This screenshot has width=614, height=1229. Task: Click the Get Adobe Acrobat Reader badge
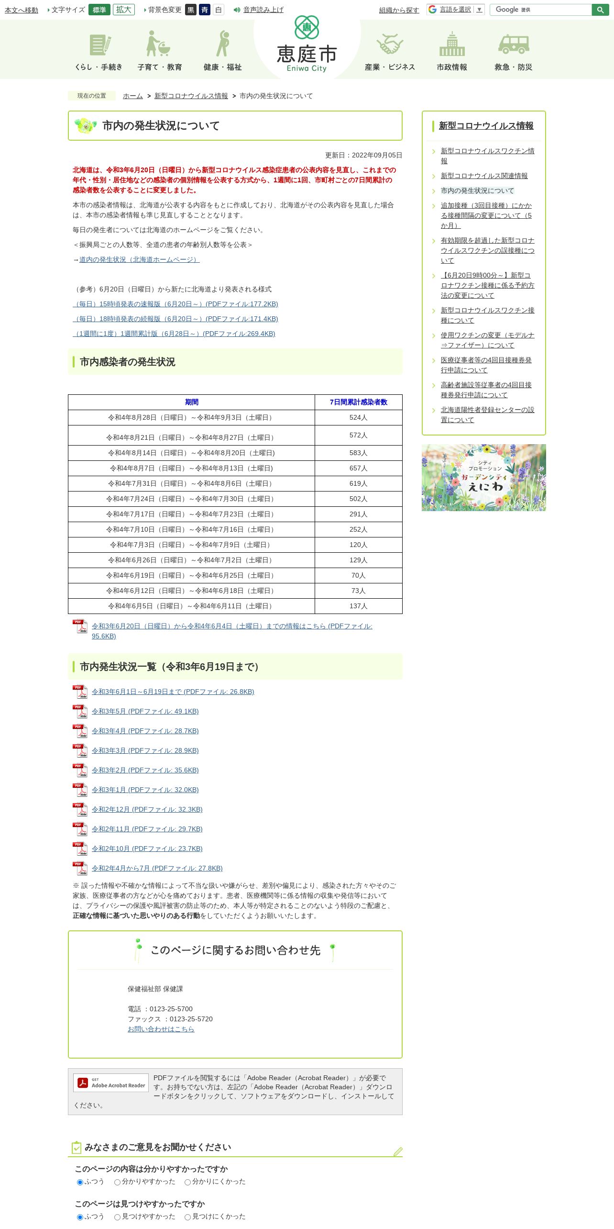click(x=111, y=1083)
